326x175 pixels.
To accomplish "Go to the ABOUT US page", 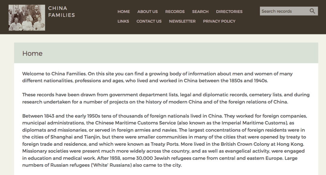I will (147, 11).
